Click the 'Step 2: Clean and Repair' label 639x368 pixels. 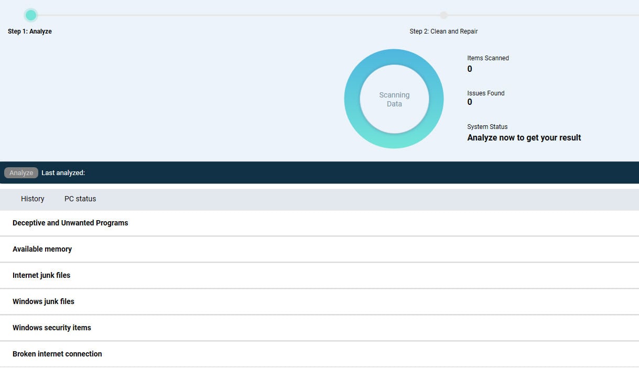443,31
